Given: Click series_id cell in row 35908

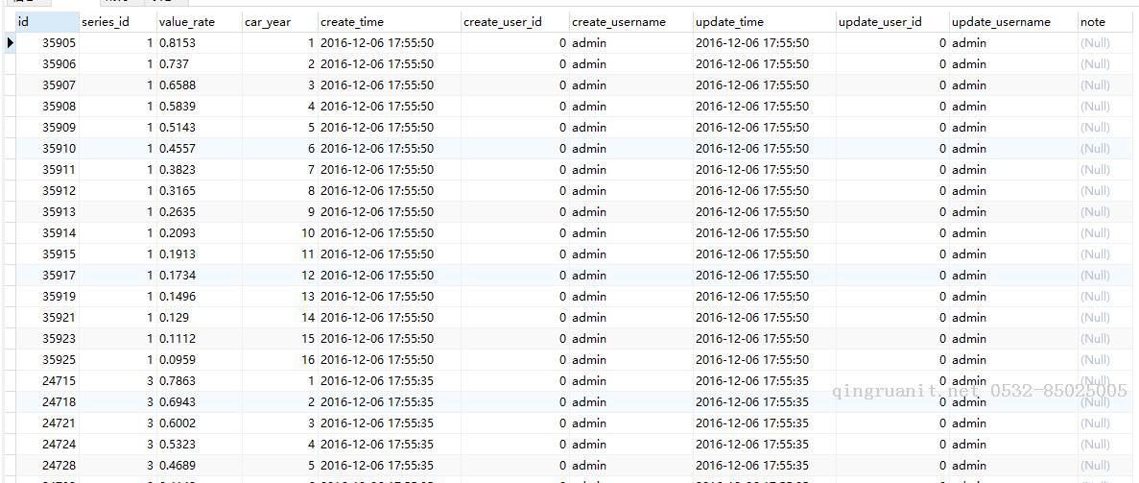Looking at the screenshot, I should click(x=117, y=107).
